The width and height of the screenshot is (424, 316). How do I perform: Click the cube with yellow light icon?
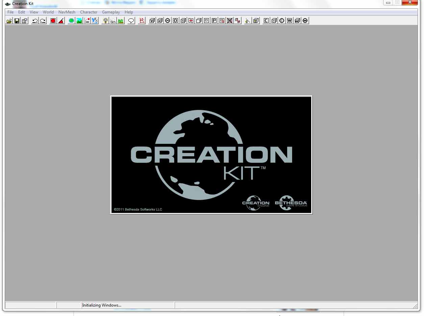click(x=256, y=21)
